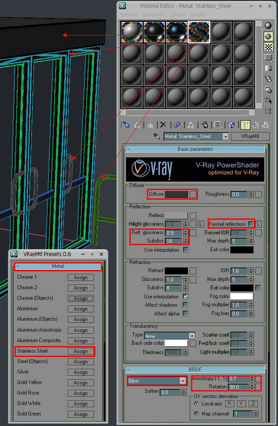Adjust the Anisotropy spinner arrows

tap(253, 378)
